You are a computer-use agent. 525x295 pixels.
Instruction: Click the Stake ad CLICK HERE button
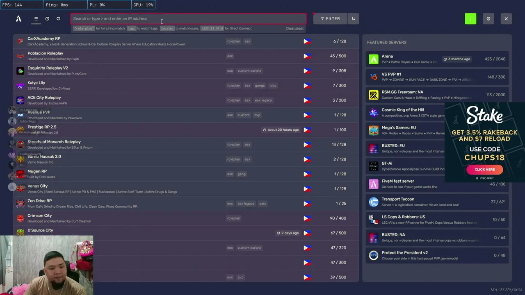[x=485, y=169]
